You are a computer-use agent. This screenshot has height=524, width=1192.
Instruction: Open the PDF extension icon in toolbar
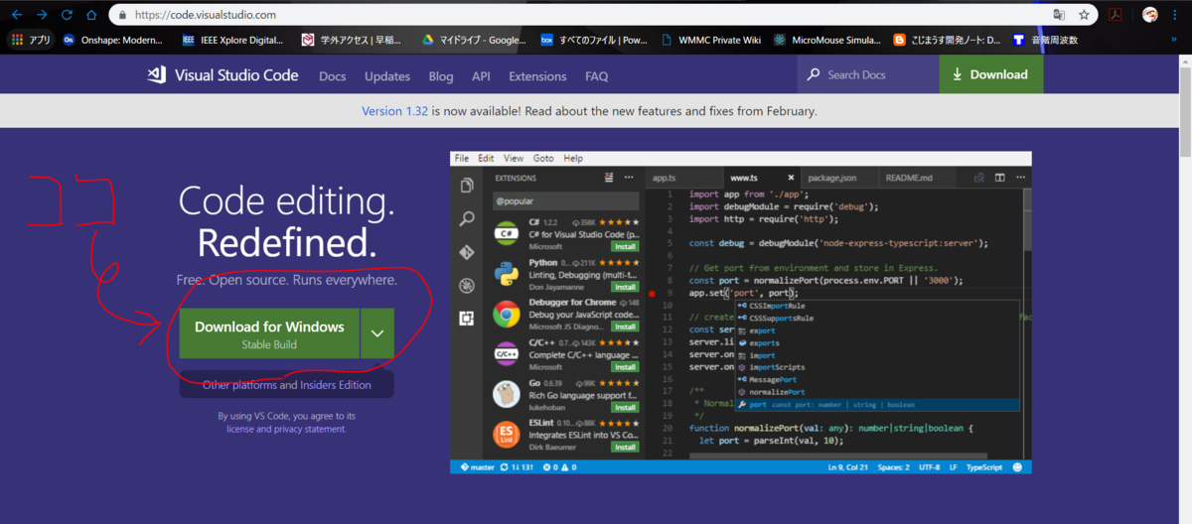1117,15
